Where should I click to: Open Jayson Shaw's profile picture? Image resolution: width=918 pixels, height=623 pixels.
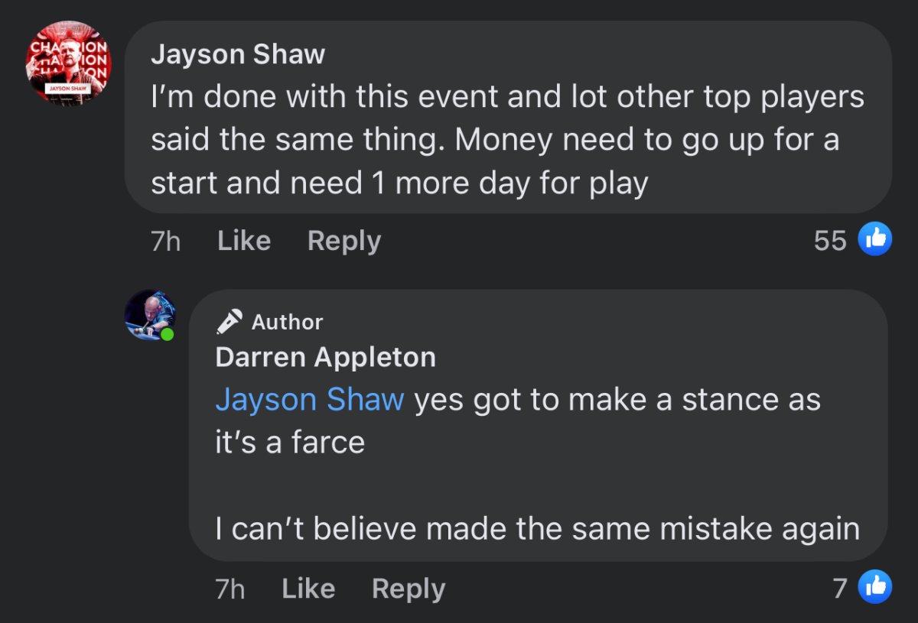[69, 63]
